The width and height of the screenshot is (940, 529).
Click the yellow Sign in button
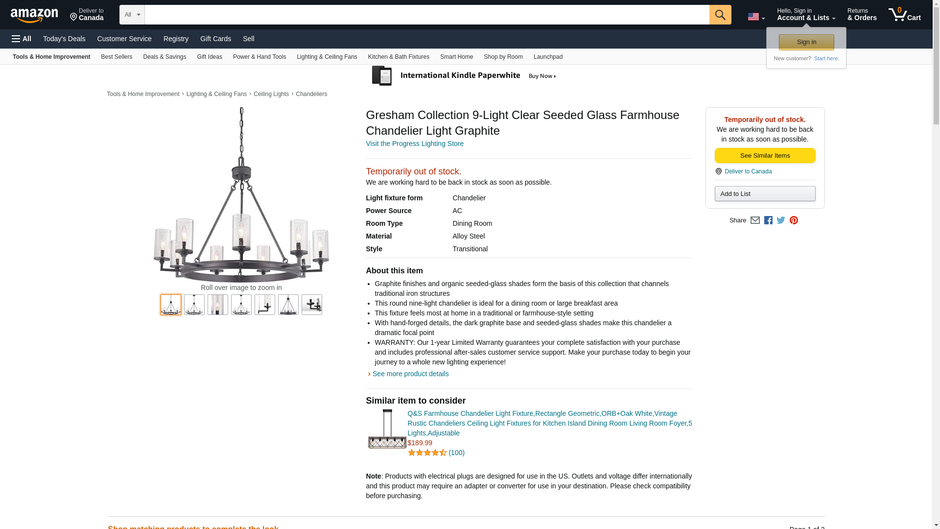tap(806, 42)
